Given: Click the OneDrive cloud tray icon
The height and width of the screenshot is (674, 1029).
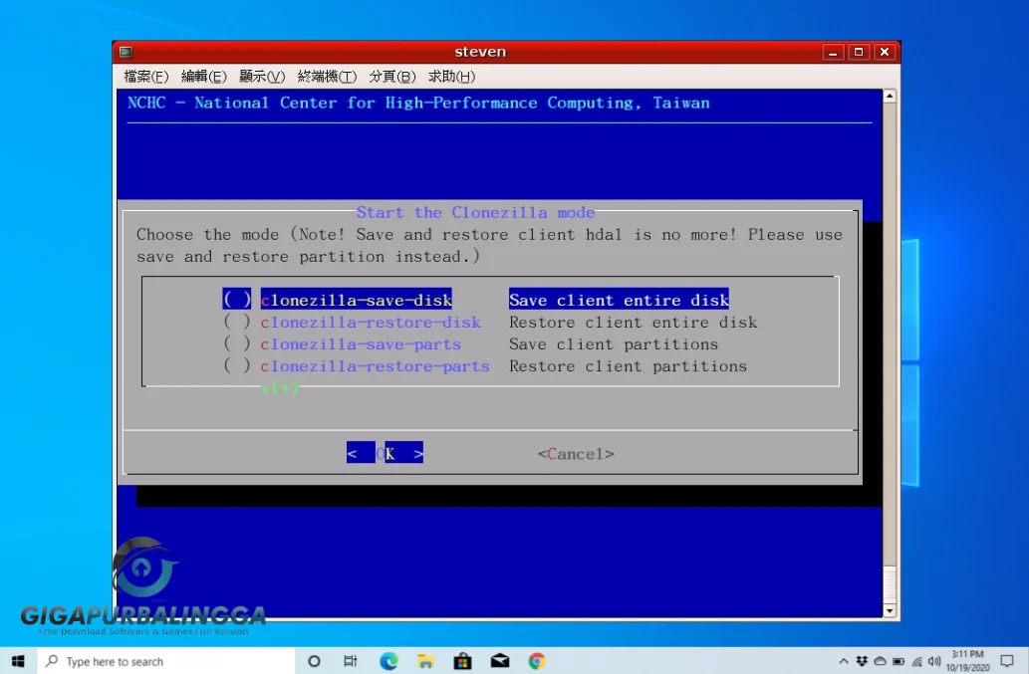Looking at the screenshot, I should [880, 661].
